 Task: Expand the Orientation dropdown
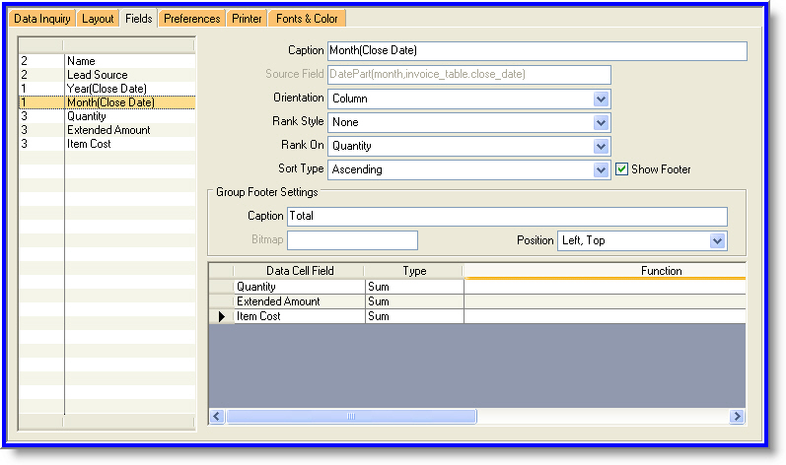[601, 99]
